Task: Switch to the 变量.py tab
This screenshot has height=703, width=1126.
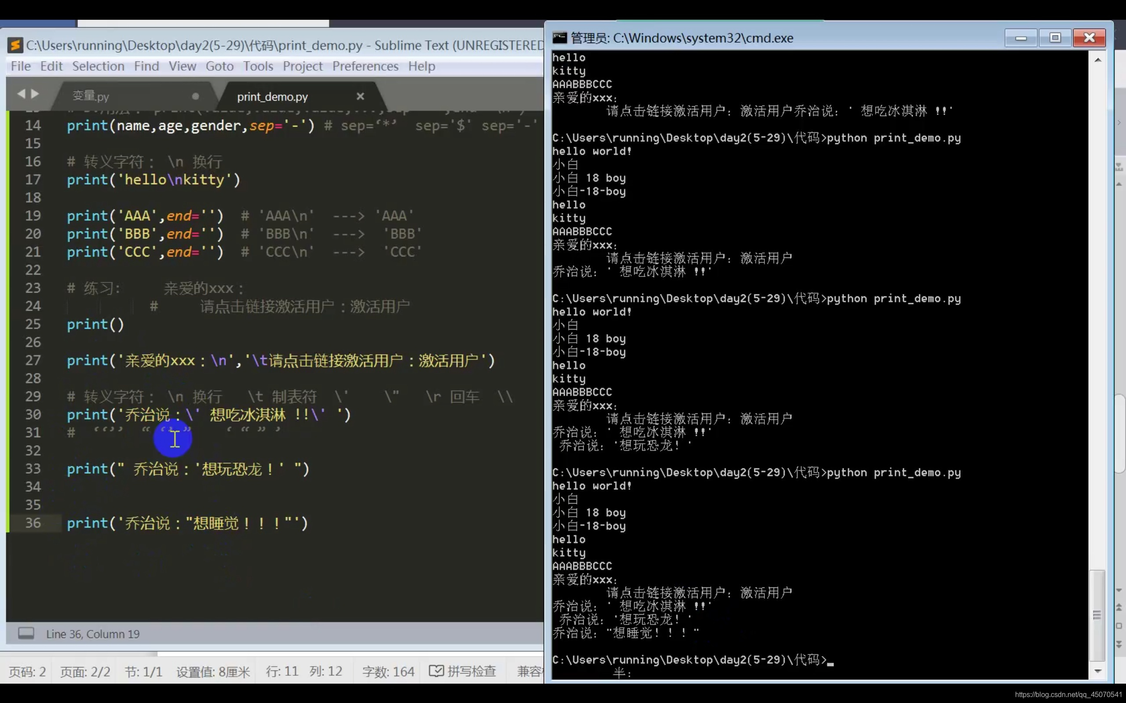Action: (x=91, y=96)
